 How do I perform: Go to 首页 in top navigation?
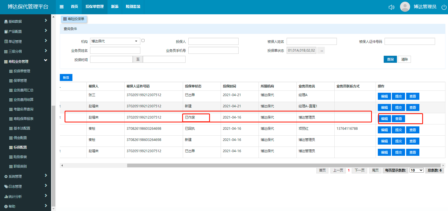coord(74,7)
